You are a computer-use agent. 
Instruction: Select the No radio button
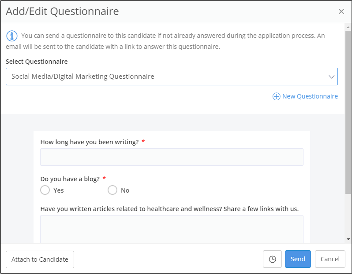[x=112, y=190]
